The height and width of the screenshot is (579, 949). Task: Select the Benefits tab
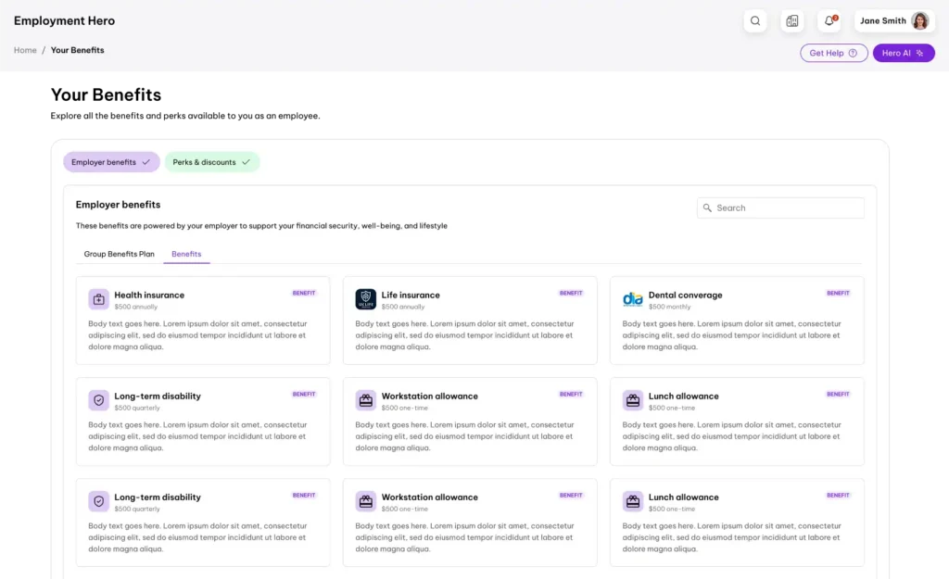[x=186, y=253]
